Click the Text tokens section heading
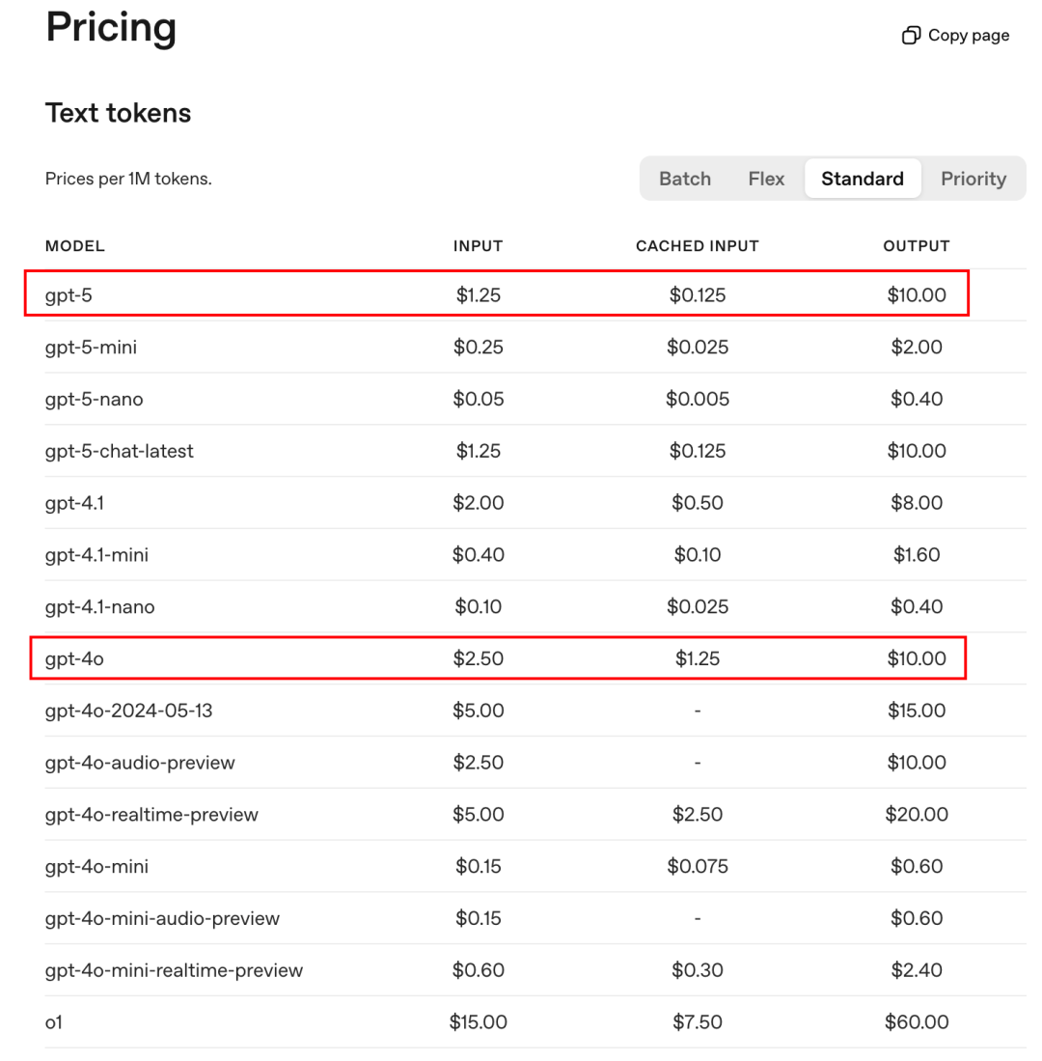 click(x=118, y=113)
